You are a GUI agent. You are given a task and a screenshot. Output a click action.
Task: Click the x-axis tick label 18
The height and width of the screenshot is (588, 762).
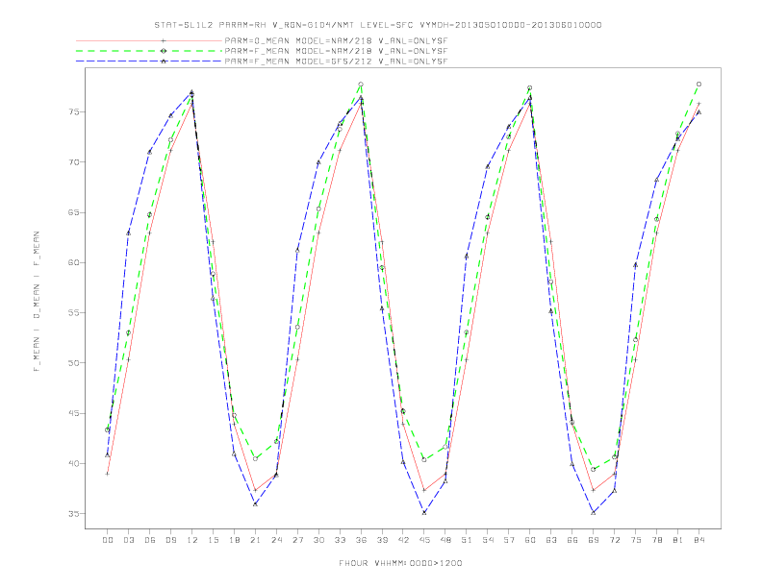(x=234, y=540)
